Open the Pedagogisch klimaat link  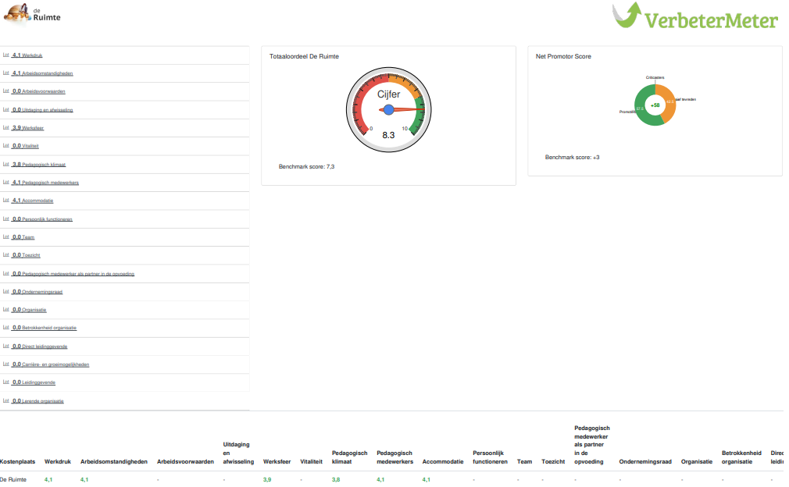(x=43, y=165)
